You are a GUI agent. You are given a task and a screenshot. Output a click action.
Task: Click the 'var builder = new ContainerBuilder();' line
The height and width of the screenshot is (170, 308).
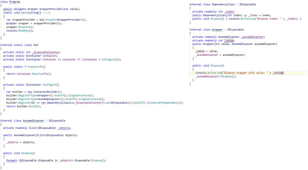click(34, 92)
